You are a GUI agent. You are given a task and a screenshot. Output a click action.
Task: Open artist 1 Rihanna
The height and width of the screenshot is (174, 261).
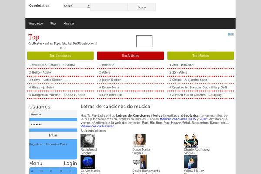point(107,65)
